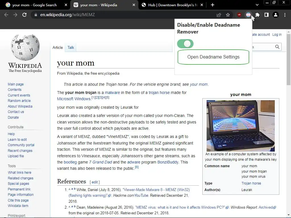Click the edit link beside References
Viewport: 291px width, 218px height.
(94, 182)
